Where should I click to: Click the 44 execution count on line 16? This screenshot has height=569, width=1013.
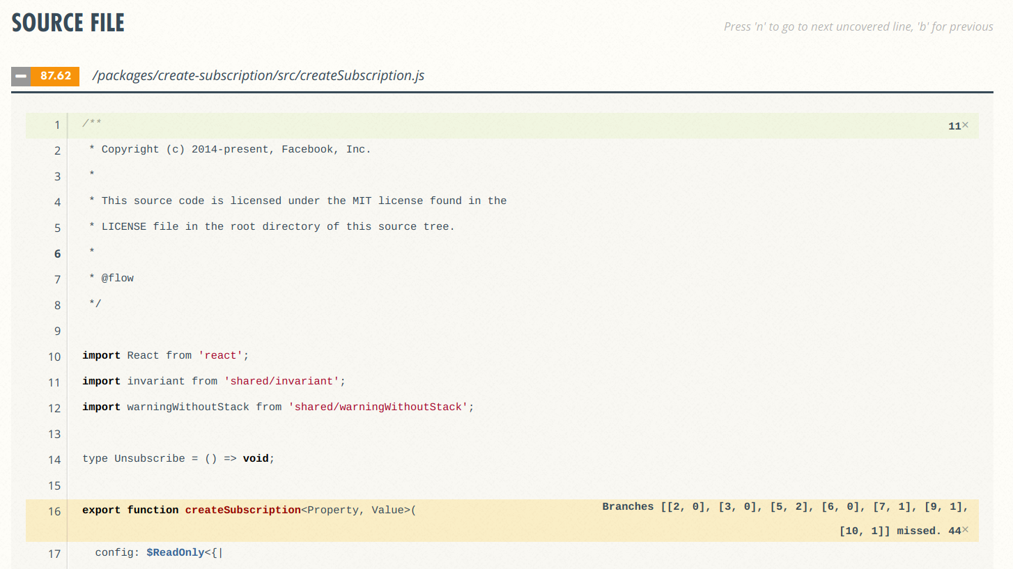click(x=954, y=530)
